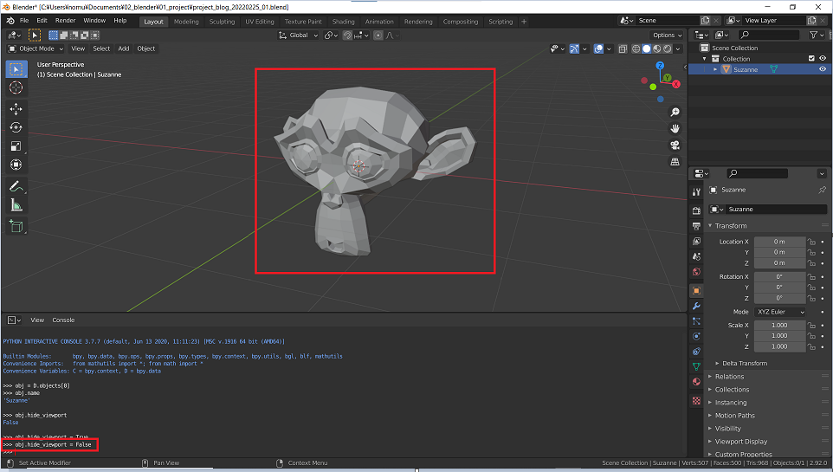Click the Rotation Y value field
This screenshot has width=833, height=472.
[779, 288]
